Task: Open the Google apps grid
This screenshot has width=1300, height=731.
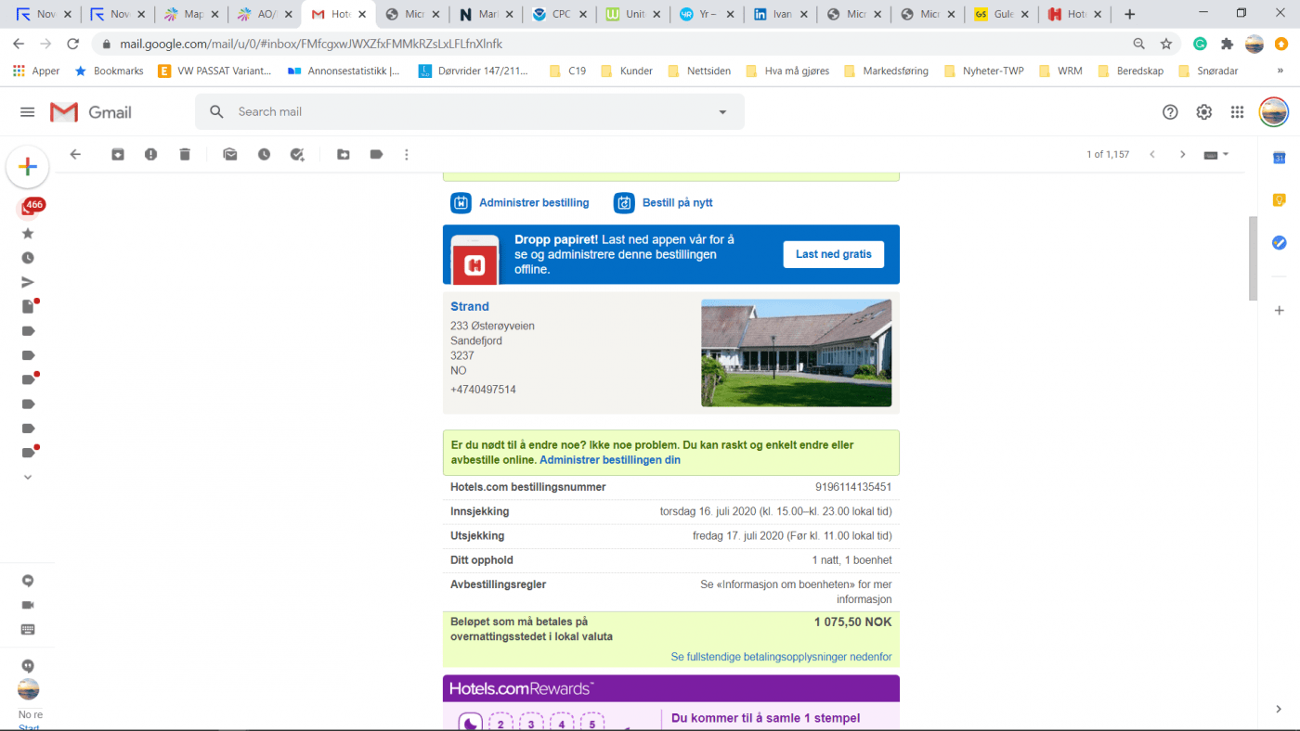Action: [x=1237, y=112]
